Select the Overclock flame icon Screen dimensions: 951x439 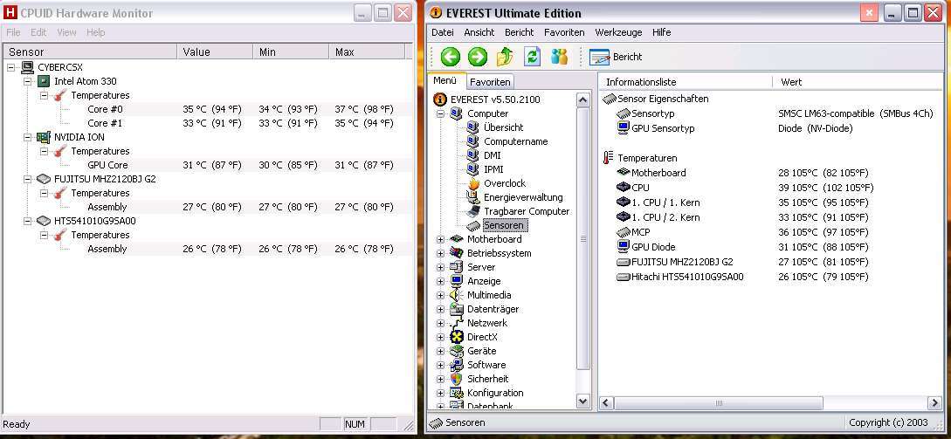pyautogui.click(x=473, y=183)
